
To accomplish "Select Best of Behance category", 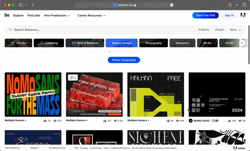I will tap(85, 43).
